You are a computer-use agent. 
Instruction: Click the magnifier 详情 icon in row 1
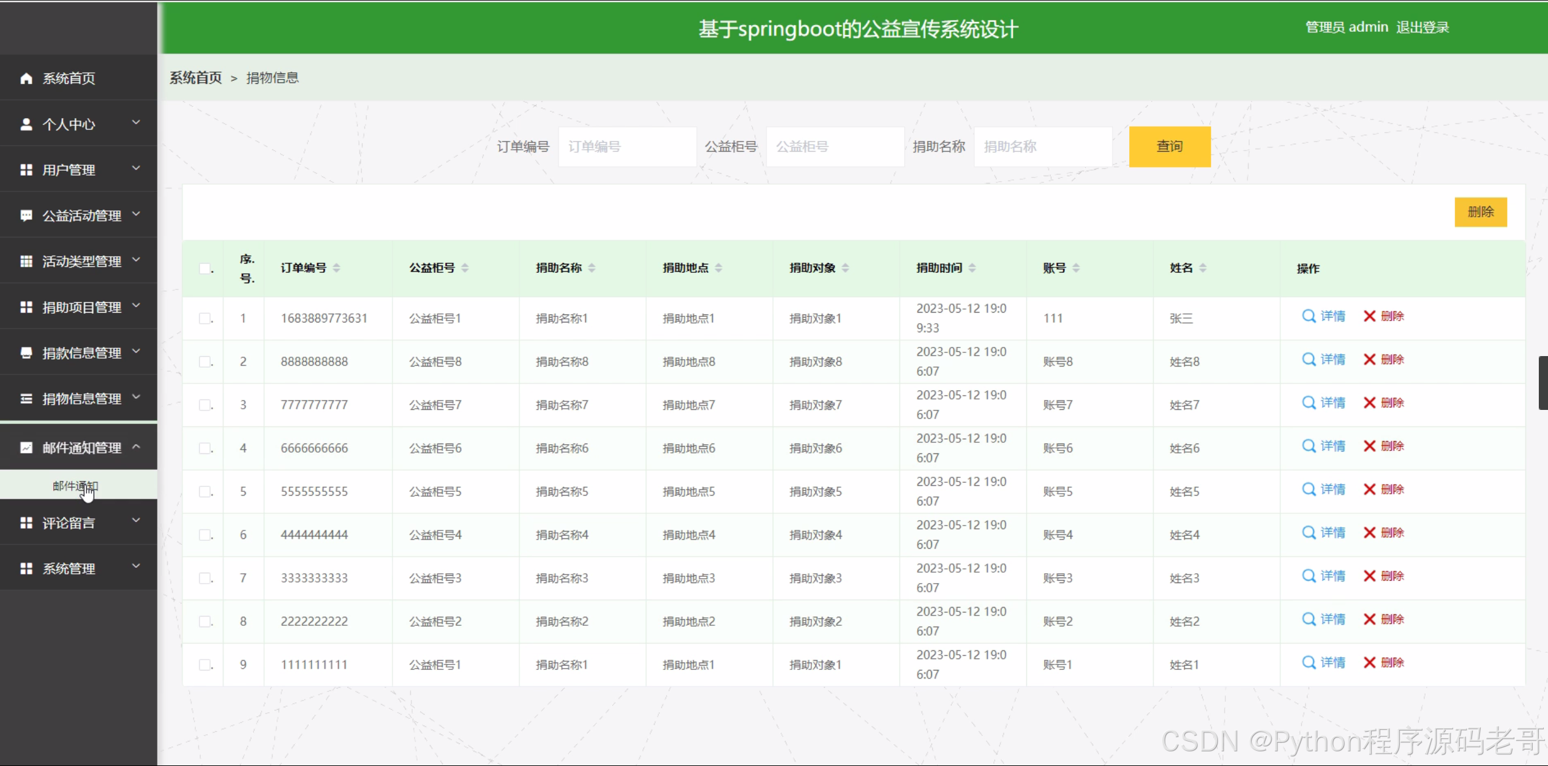pyautogui.click(x=1308, y=316)
